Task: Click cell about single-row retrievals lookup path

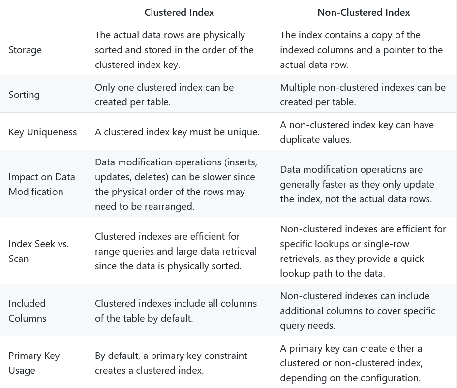Action: click(x=363, y=251)
